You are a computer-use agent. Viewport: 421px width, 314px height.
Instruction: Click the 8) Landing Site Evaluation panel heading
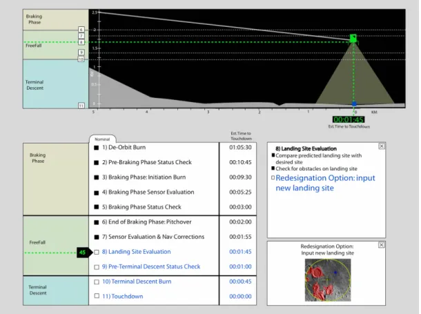306,148
